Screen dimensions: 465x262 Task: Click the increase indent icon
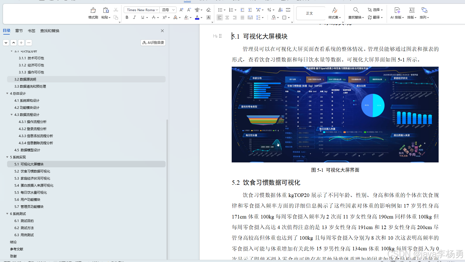point(250,10)
